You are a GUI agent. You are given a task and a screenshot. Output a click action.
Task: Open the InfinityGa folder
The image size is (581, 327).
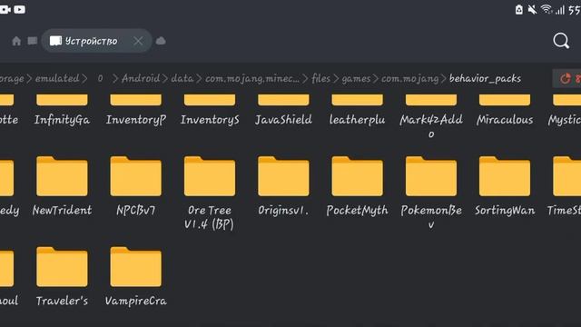point(62,110)
